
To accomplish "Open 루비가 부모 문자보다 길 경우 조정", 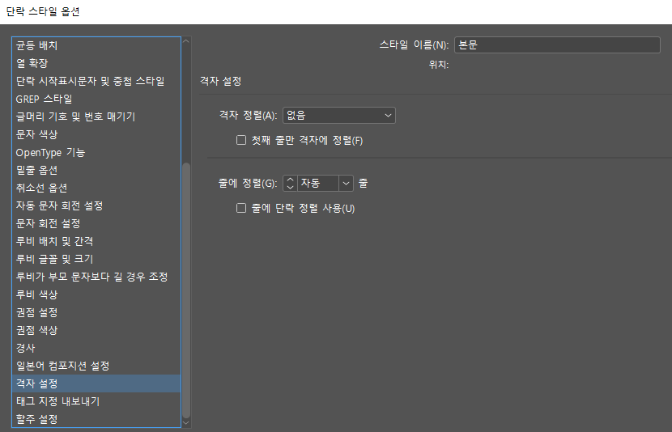I will coord(96,277).
